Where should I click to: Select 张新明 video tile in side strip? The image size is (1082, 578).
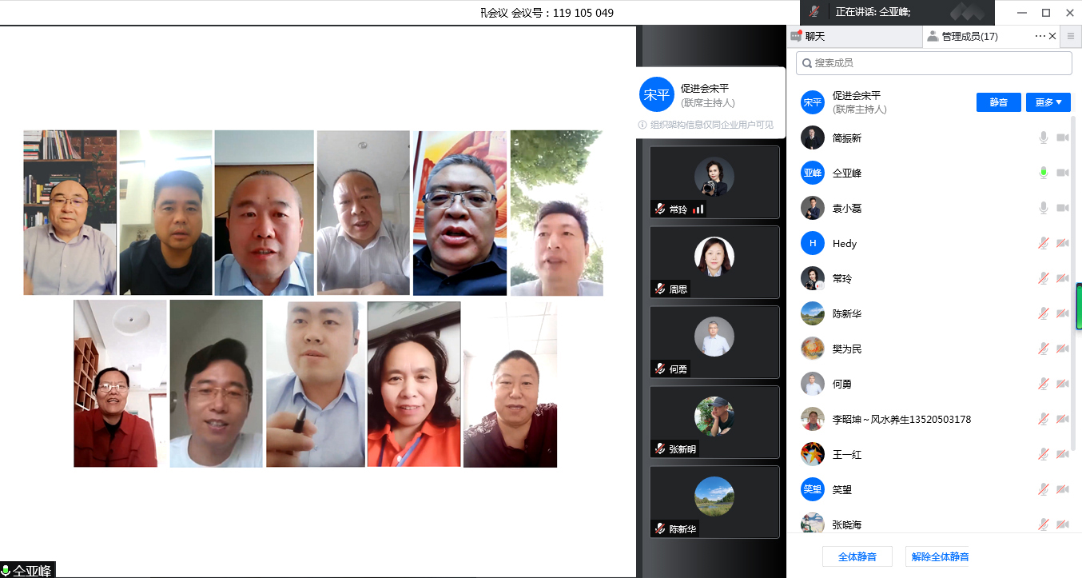click(714, 422)
